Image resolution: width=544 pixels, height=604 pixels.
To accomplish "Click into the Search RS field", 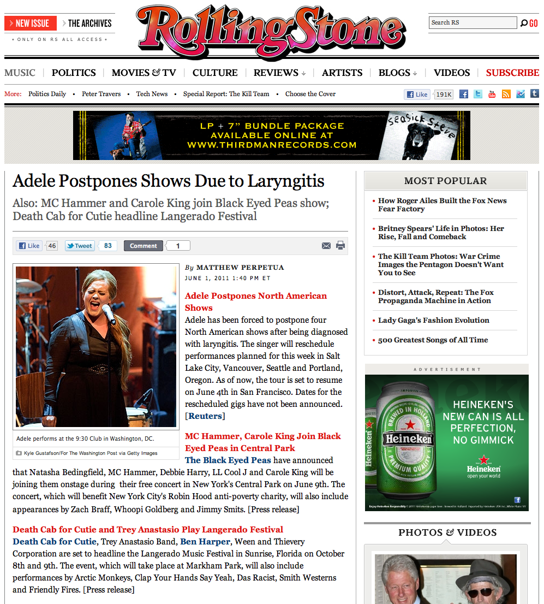I will point(473,22).
